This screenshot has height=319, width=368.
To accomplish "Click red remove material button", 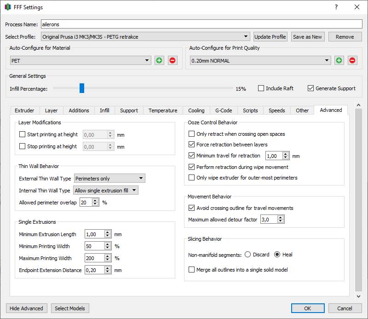I will [x=172, y=60].
